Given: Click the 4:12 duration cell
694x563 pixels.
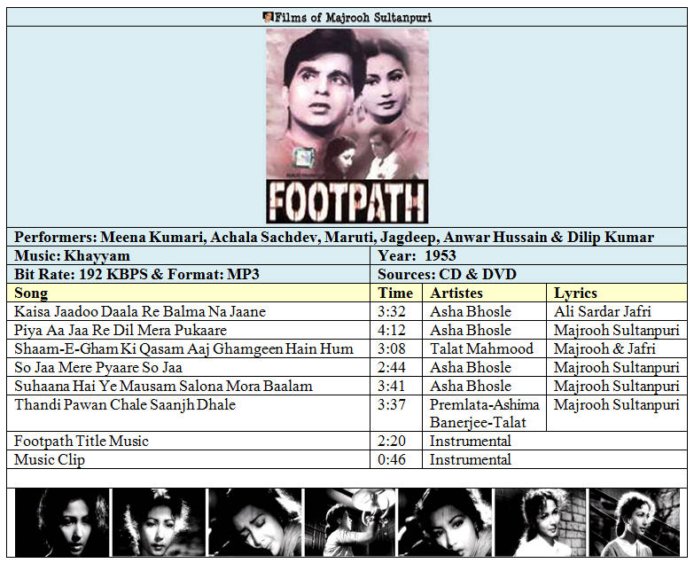Looking at the screenshot, I should [x=396, y=330].
